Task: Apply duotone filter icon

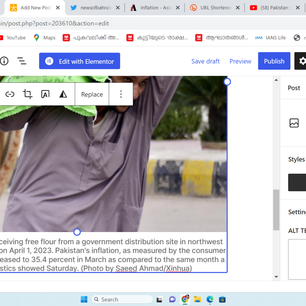Action: [x=63, y=94]
